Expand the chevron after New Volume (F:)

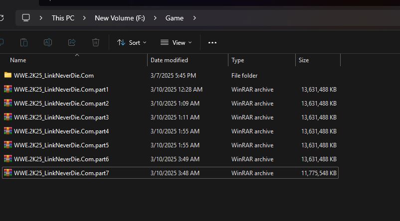pyautogui.click(x=155, y=18)
